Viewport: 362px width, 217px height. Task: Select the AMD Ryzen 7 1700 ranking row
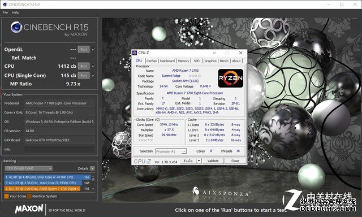tap(48, 189)
